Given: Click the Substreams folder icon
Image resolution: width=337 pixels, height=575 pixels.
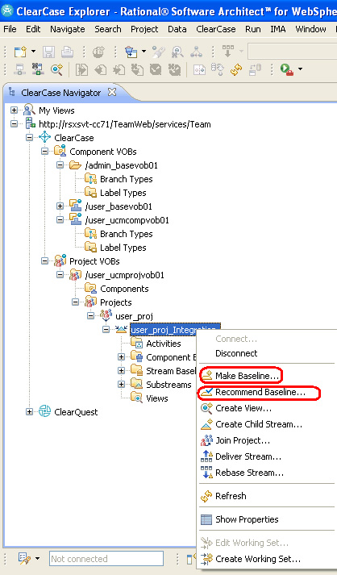Looking at the screenshot, I should [x=136, y=384].
